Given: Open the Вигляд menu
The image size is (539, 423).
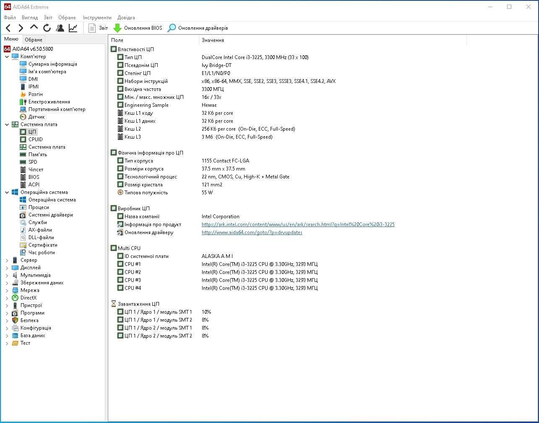Looking at the screenshot, I should (30, 18).
